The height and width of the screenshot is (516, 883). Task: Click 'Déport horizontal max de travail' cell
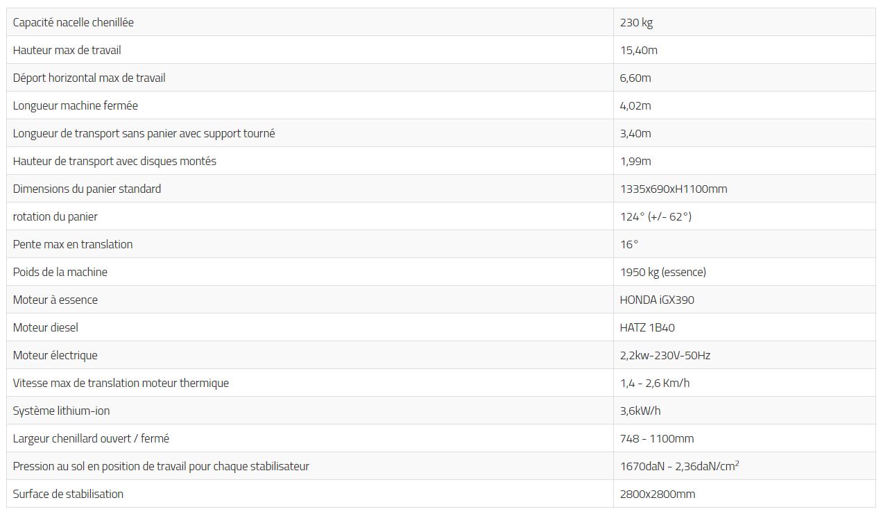[89, 78]
